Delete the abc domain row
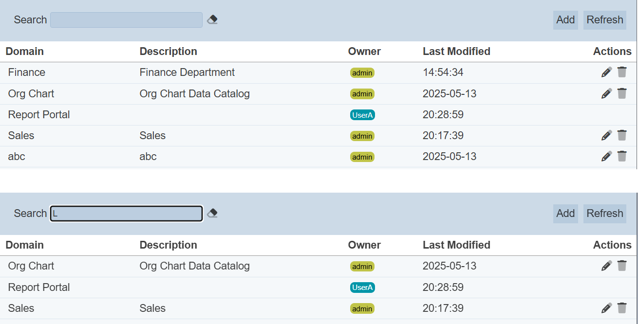 click(622, 156)
